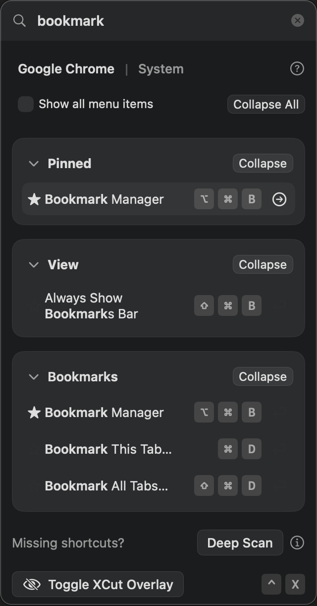Click the arrow icon beside pinned Bookmark Manager
The width and height of the screenshot is (317, 606).
[x=279, y=199]
